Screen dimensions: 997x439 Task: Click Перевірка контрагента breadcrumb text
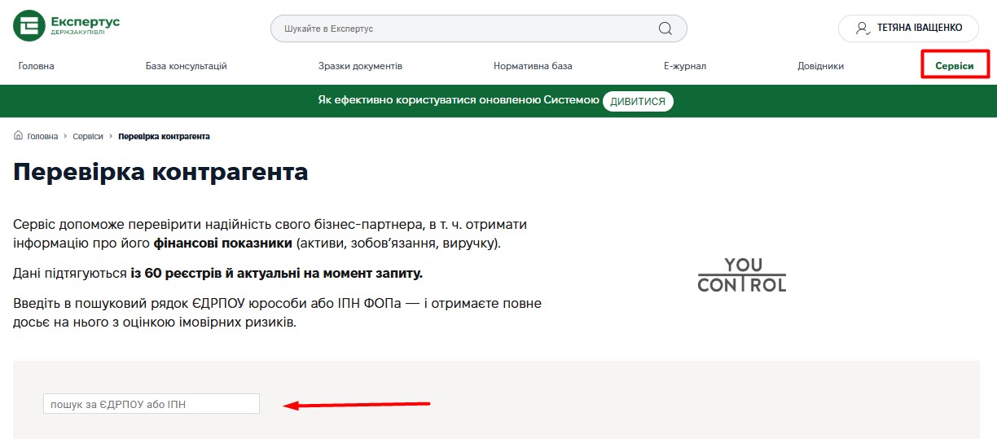(x=164, y=137)
